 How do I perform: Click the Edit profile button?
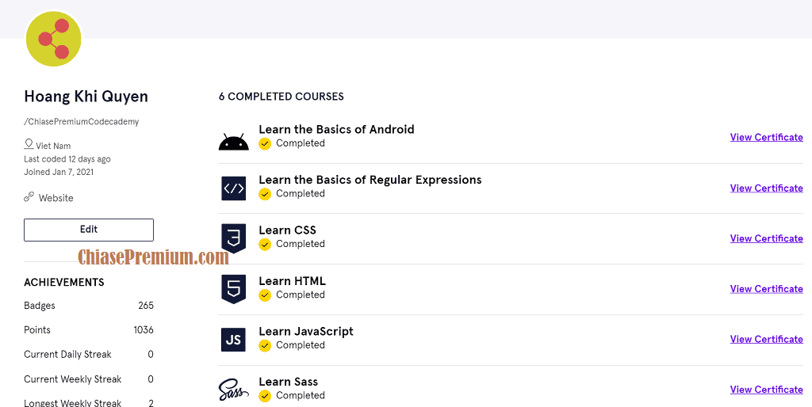coord(89,230)
